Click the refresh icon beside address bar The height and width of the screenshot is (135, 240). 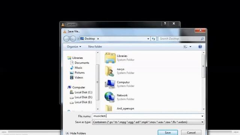click(153, 39)
